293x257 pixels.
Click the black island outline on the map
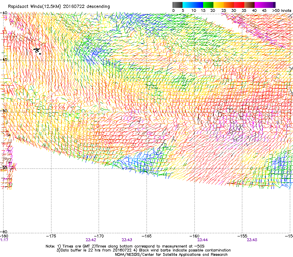click(37, 51)
